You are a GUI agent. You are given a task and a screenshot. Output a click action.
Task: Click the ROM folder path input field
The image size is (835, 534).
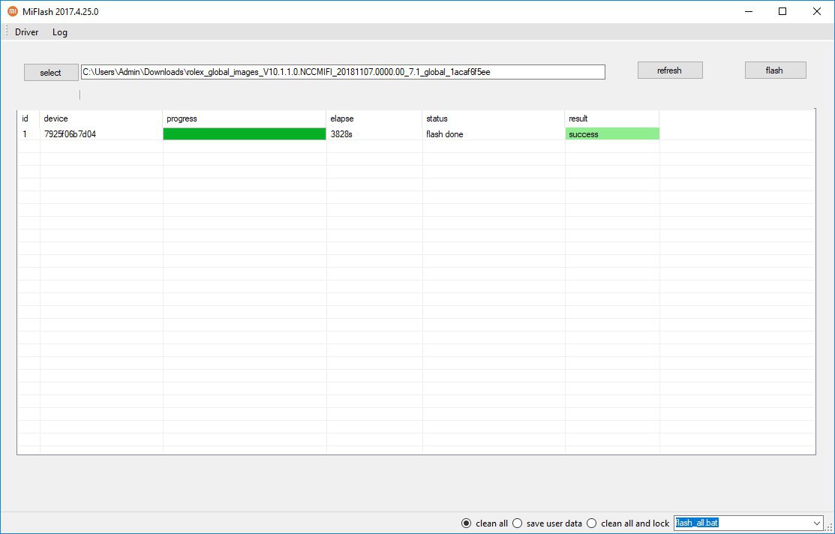(343, 72)
